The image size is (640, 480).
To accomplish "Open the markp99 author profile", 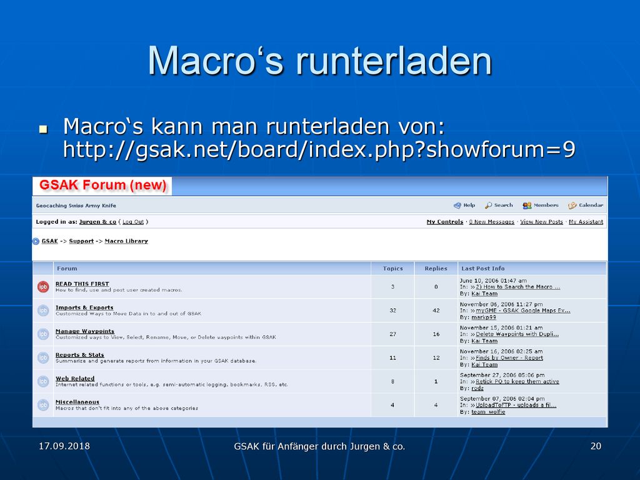I will [484, 317].
